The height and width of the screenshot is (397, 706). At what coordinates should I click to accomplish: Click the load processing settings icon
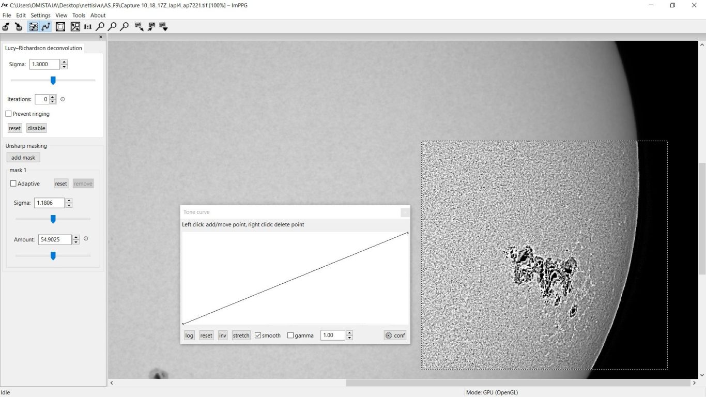pyautogui.click(x=151, y=26)
